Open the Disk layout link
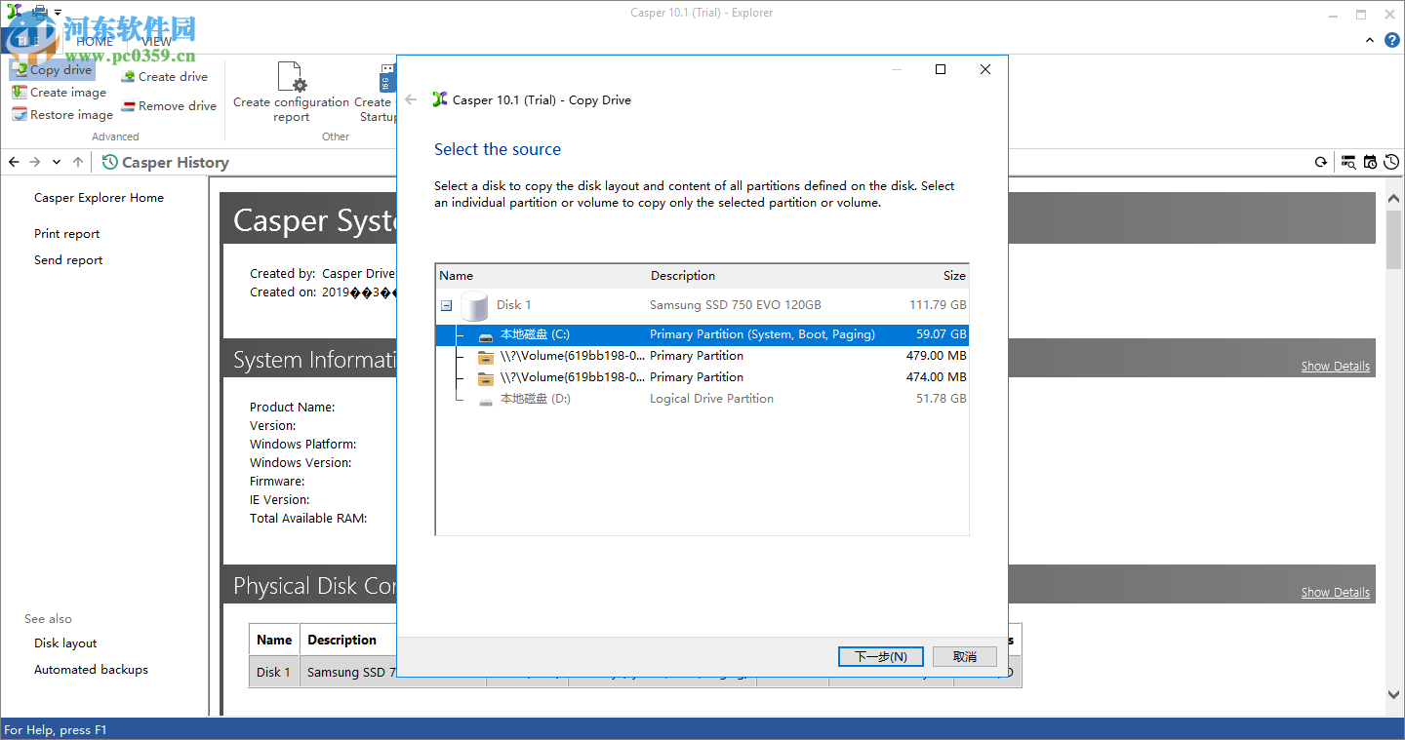 pos(65,643)
